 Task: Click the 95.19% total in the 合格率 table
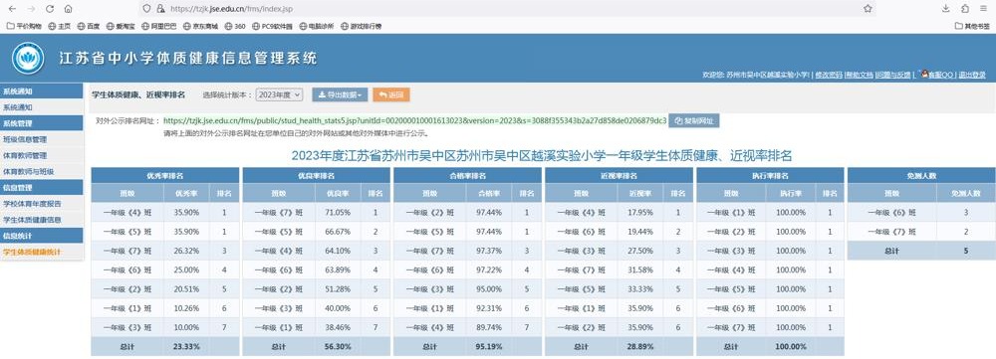488,347
